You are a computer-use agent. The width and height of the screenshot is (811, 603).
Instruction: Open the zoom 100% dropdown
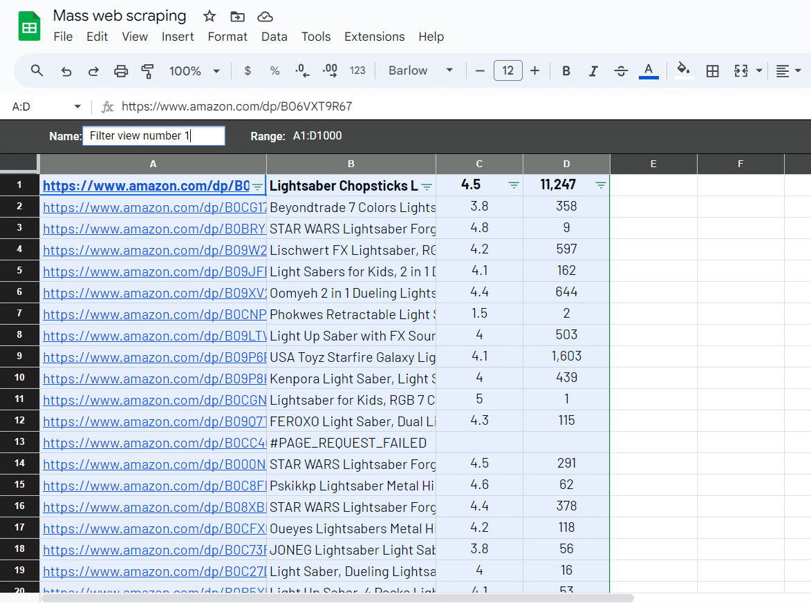point(194,71)
